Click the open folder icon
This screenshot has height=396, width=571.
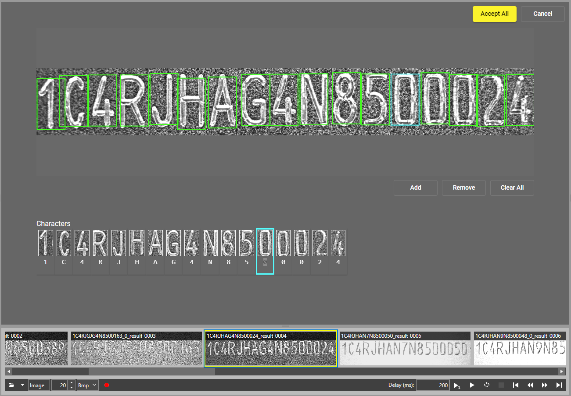(11, 385)
